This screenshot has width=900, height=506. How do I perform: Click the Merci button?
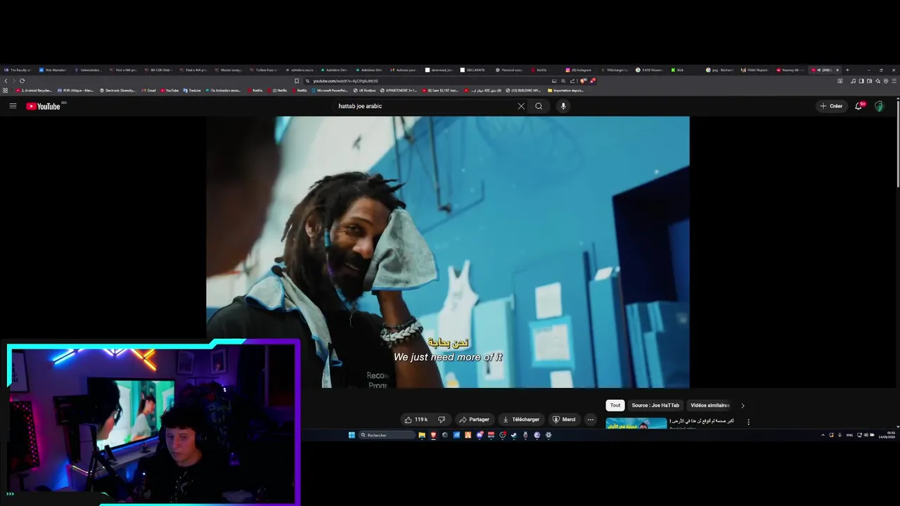[x=564, y=420]
